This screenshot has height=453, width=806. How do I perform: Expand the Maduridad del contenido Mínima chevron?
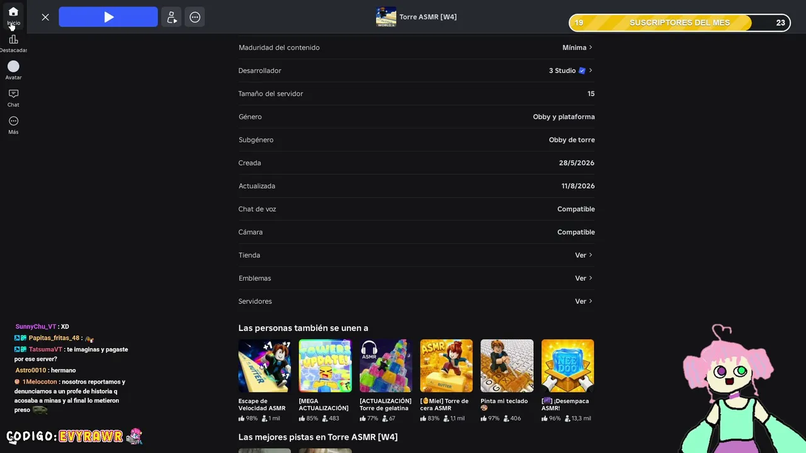point(591,47)
